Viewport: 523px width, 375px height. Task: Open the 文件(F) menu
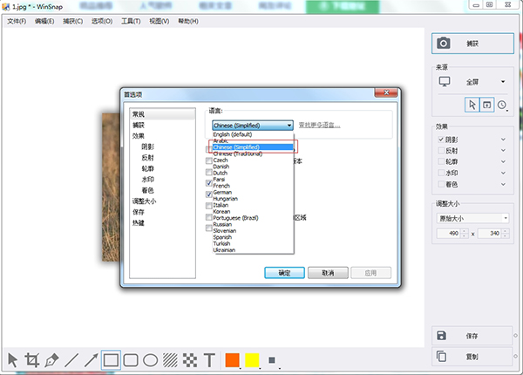[17, 21]
